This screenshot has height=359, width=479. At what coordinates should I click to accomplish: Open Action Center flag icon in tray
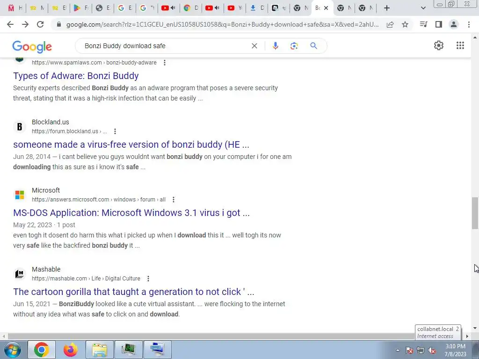coord(409,350)
